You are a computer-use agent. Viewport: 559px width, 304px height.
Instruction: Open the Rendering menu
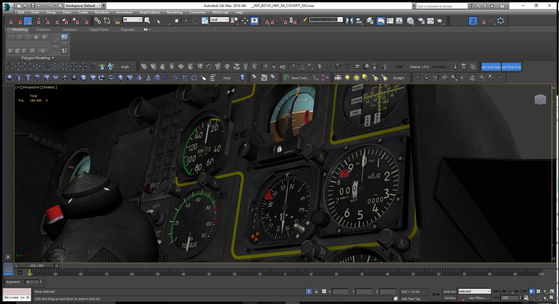pos(174,12)
